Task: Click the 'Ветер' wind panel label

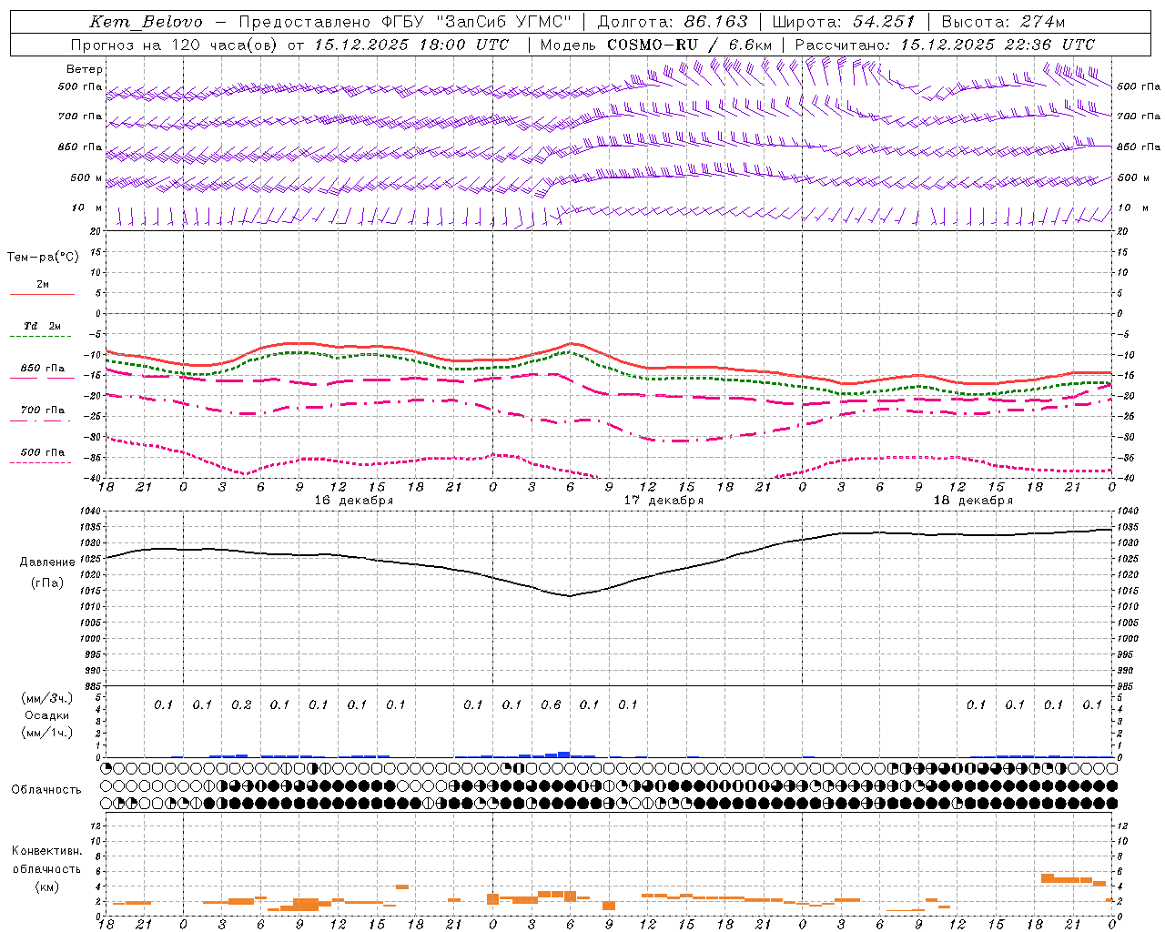Action: [x=85, y=69]
